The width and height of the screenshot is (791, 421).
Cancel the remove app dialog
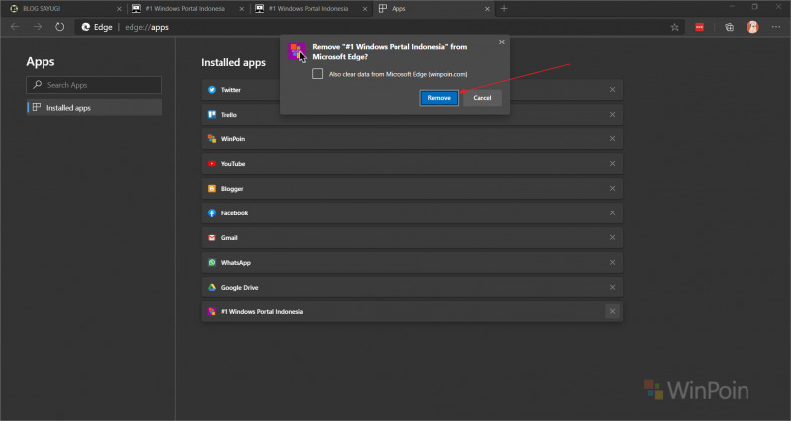click(x=483, y=98)
